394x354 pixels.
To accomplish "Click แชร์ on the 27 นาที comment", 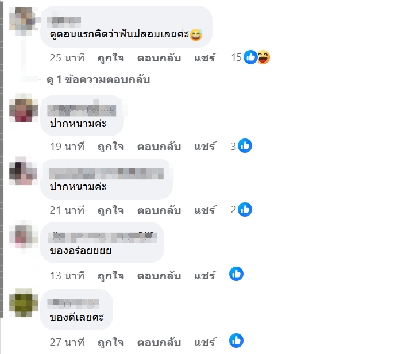I will point(205,342).
